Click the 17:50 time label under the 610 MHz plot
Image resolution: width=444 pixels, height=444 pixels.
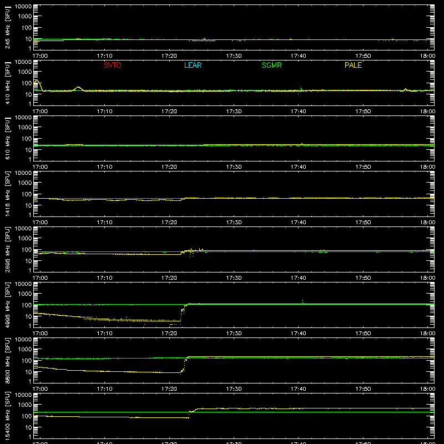(x=363, y=167)
